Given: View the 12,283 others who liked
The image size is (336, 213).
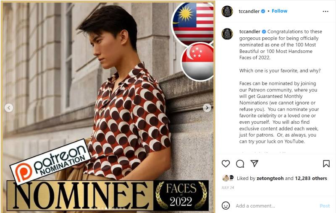Looking at the screenshot, I should pos(311,178).
